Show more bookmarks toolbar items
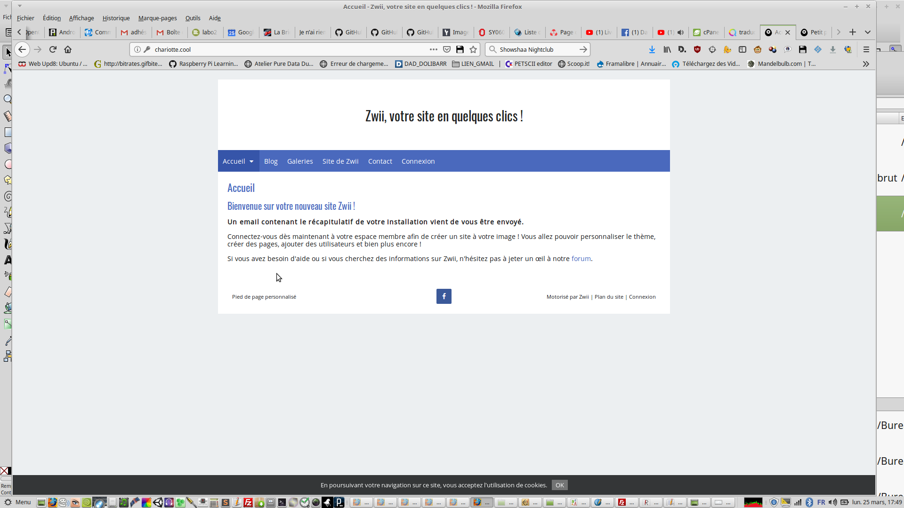This screenshot has height=508, width=904. [866, 64]
